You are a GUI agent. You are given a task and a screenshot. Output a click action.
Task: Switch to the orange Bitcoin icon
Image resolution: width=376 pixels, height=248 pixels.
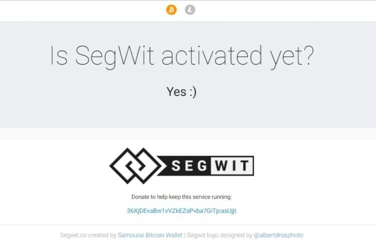(x=171, y=10)
